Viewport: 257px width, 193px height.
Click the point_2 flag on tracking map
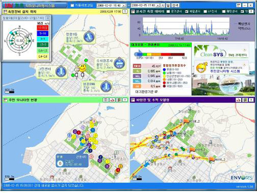(x=186, y=121)
